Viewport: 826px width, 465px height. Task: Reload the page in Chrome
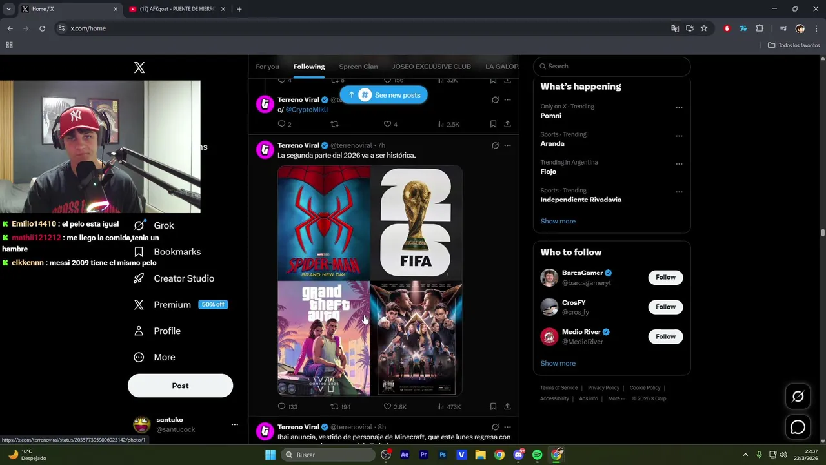click(x=42, y=28)
